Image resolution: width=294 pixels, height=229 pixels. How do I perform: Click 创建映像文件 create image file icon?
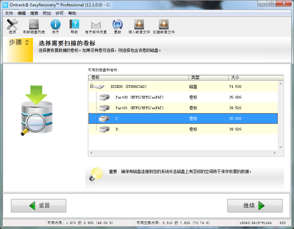tap(164, 24)
